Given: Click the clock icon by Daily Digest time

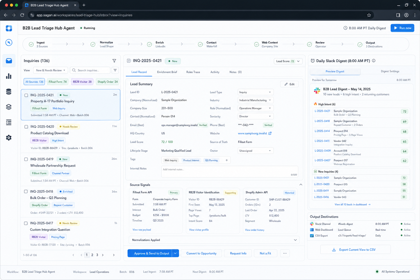Looking at the screenshot, I should 345,28.
